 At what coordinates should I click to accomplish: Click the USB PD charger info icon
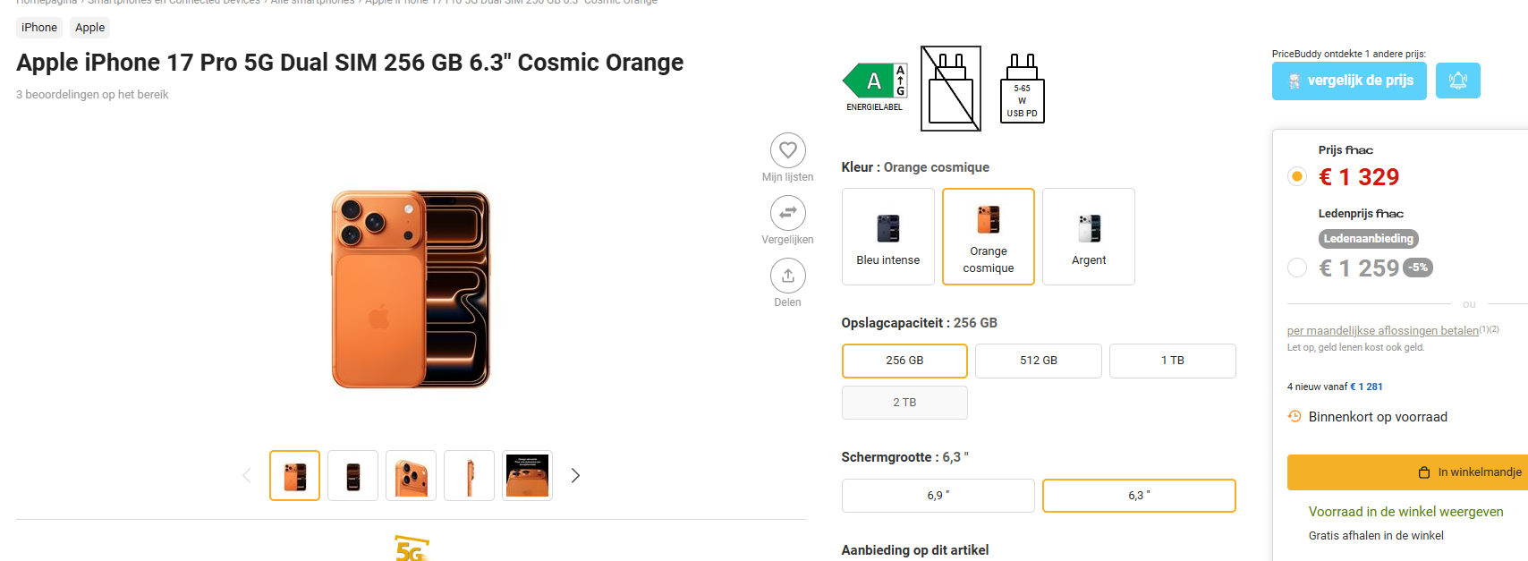point(1021,88)
